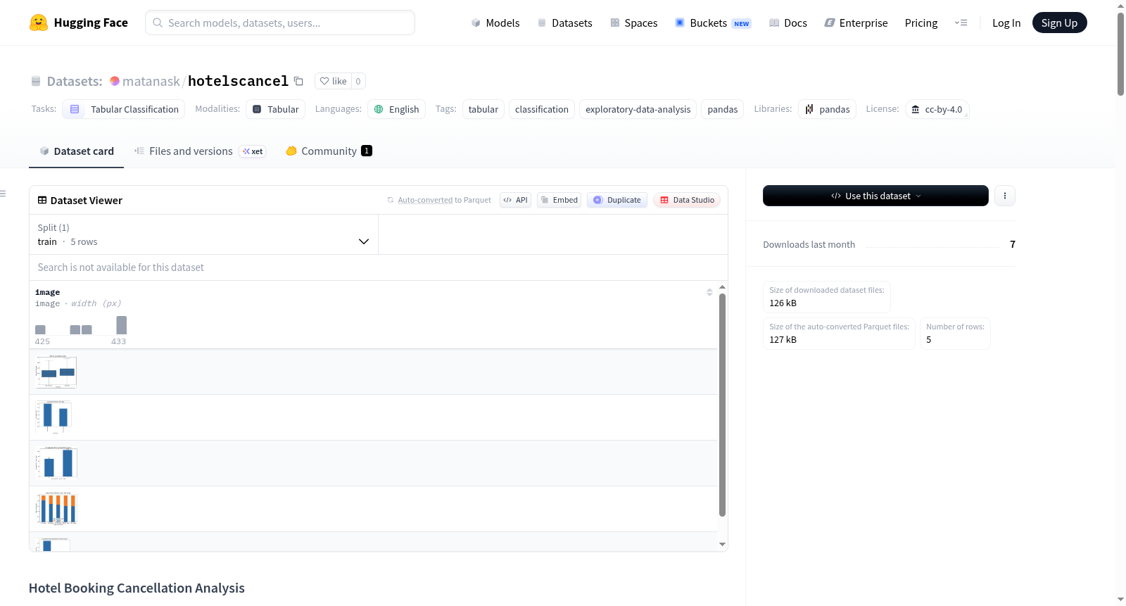This screenshot has height=606, width=1126.
Task: Click the dataset viewer vertical scrollbar
Action: click(722, 405)
